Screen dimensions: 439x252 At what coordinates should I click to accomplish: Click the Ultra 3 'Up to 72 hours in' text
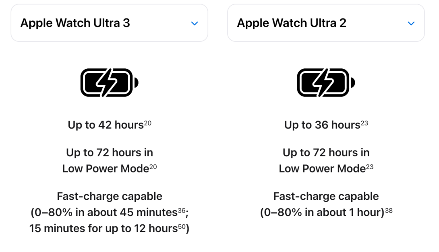110,152
